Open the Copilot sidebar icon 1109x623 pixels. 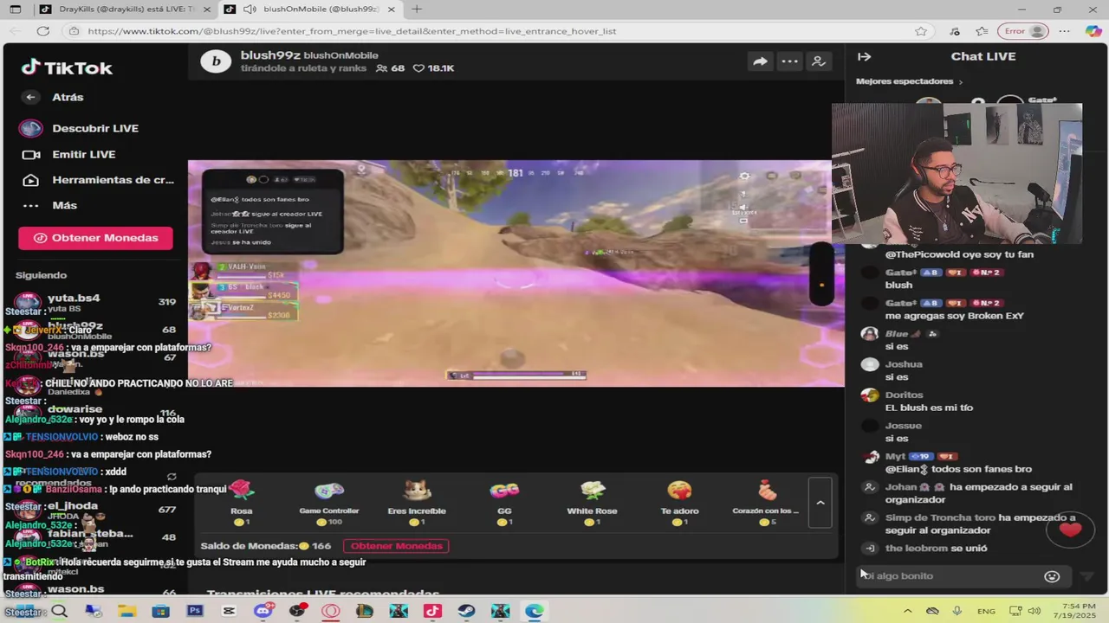tap(1093, 31)
